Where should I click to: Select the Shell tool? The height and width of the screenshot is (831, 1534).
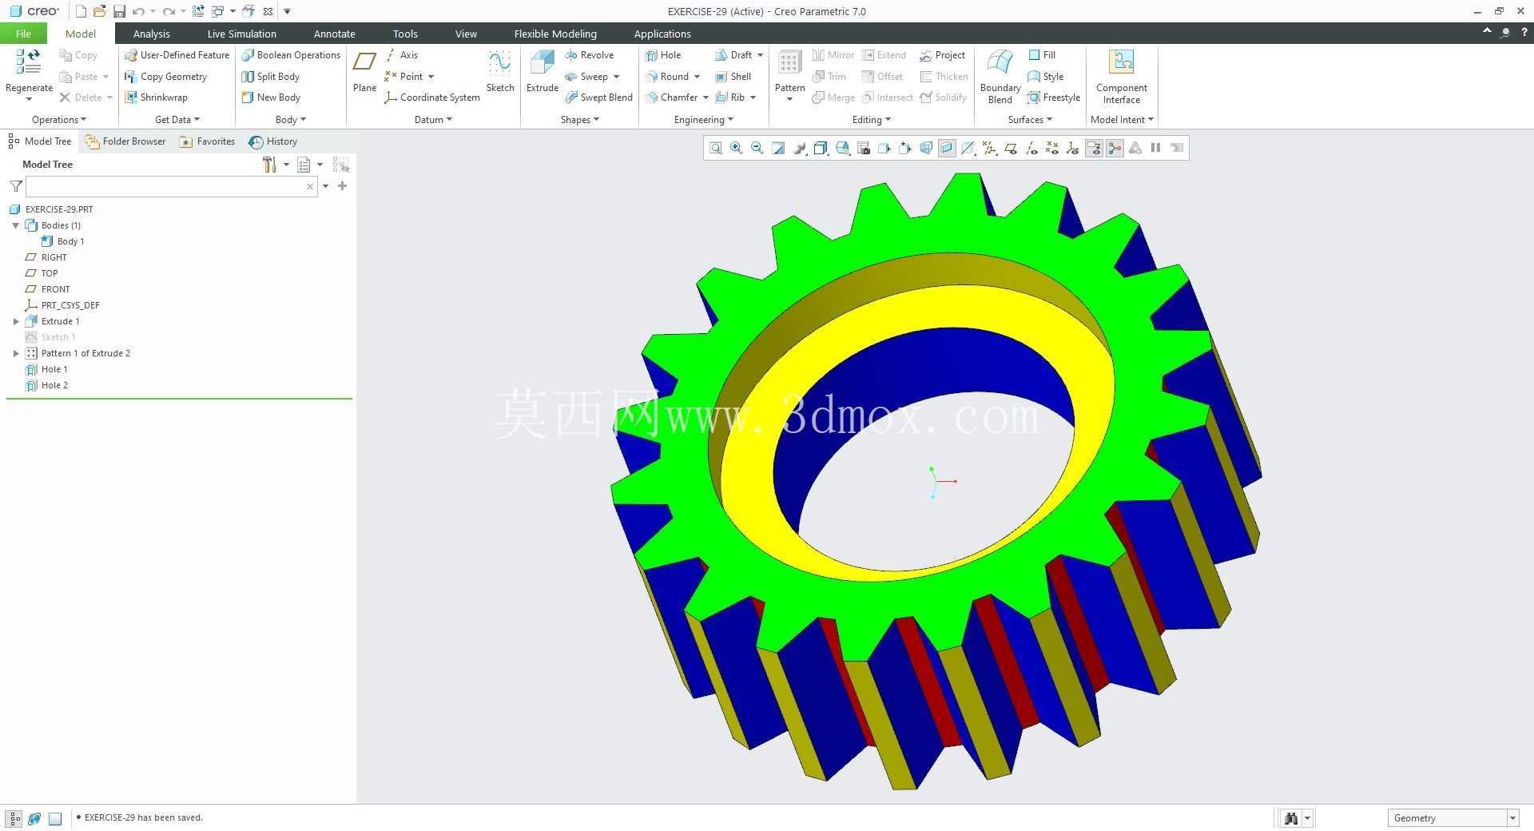[x=733, y=77]
